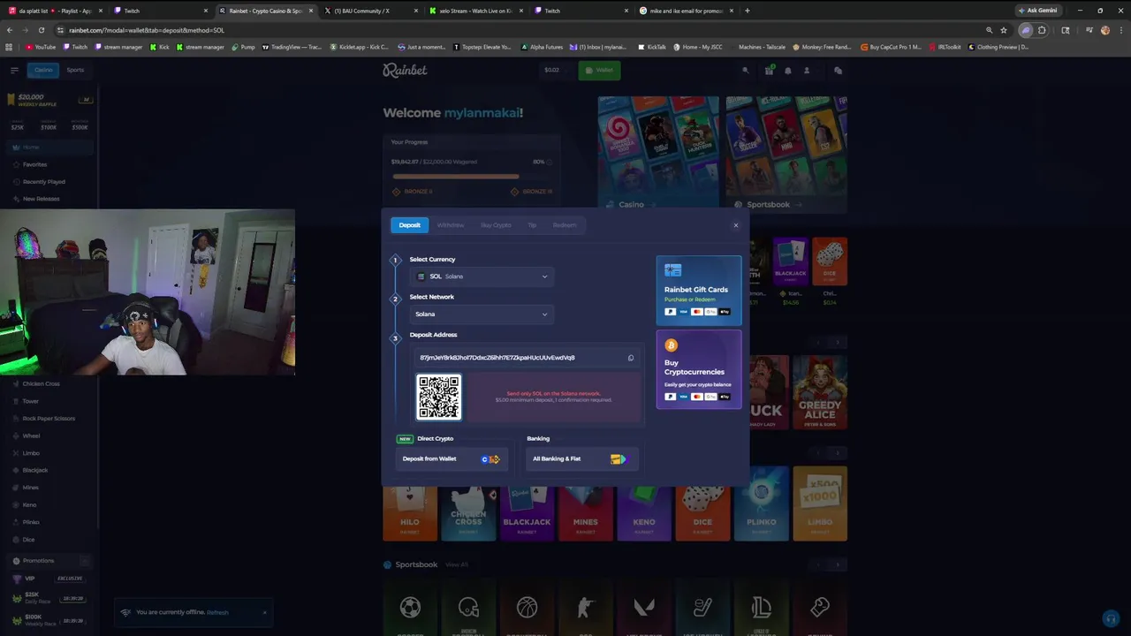Viewport: 1131px width, 636px height.
Task: Toggle the sidebar hamburger menu icon
Action: point(14,70)
